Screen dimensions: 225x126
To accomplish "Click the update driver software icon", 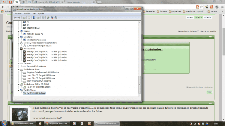I will pos(48,18).
